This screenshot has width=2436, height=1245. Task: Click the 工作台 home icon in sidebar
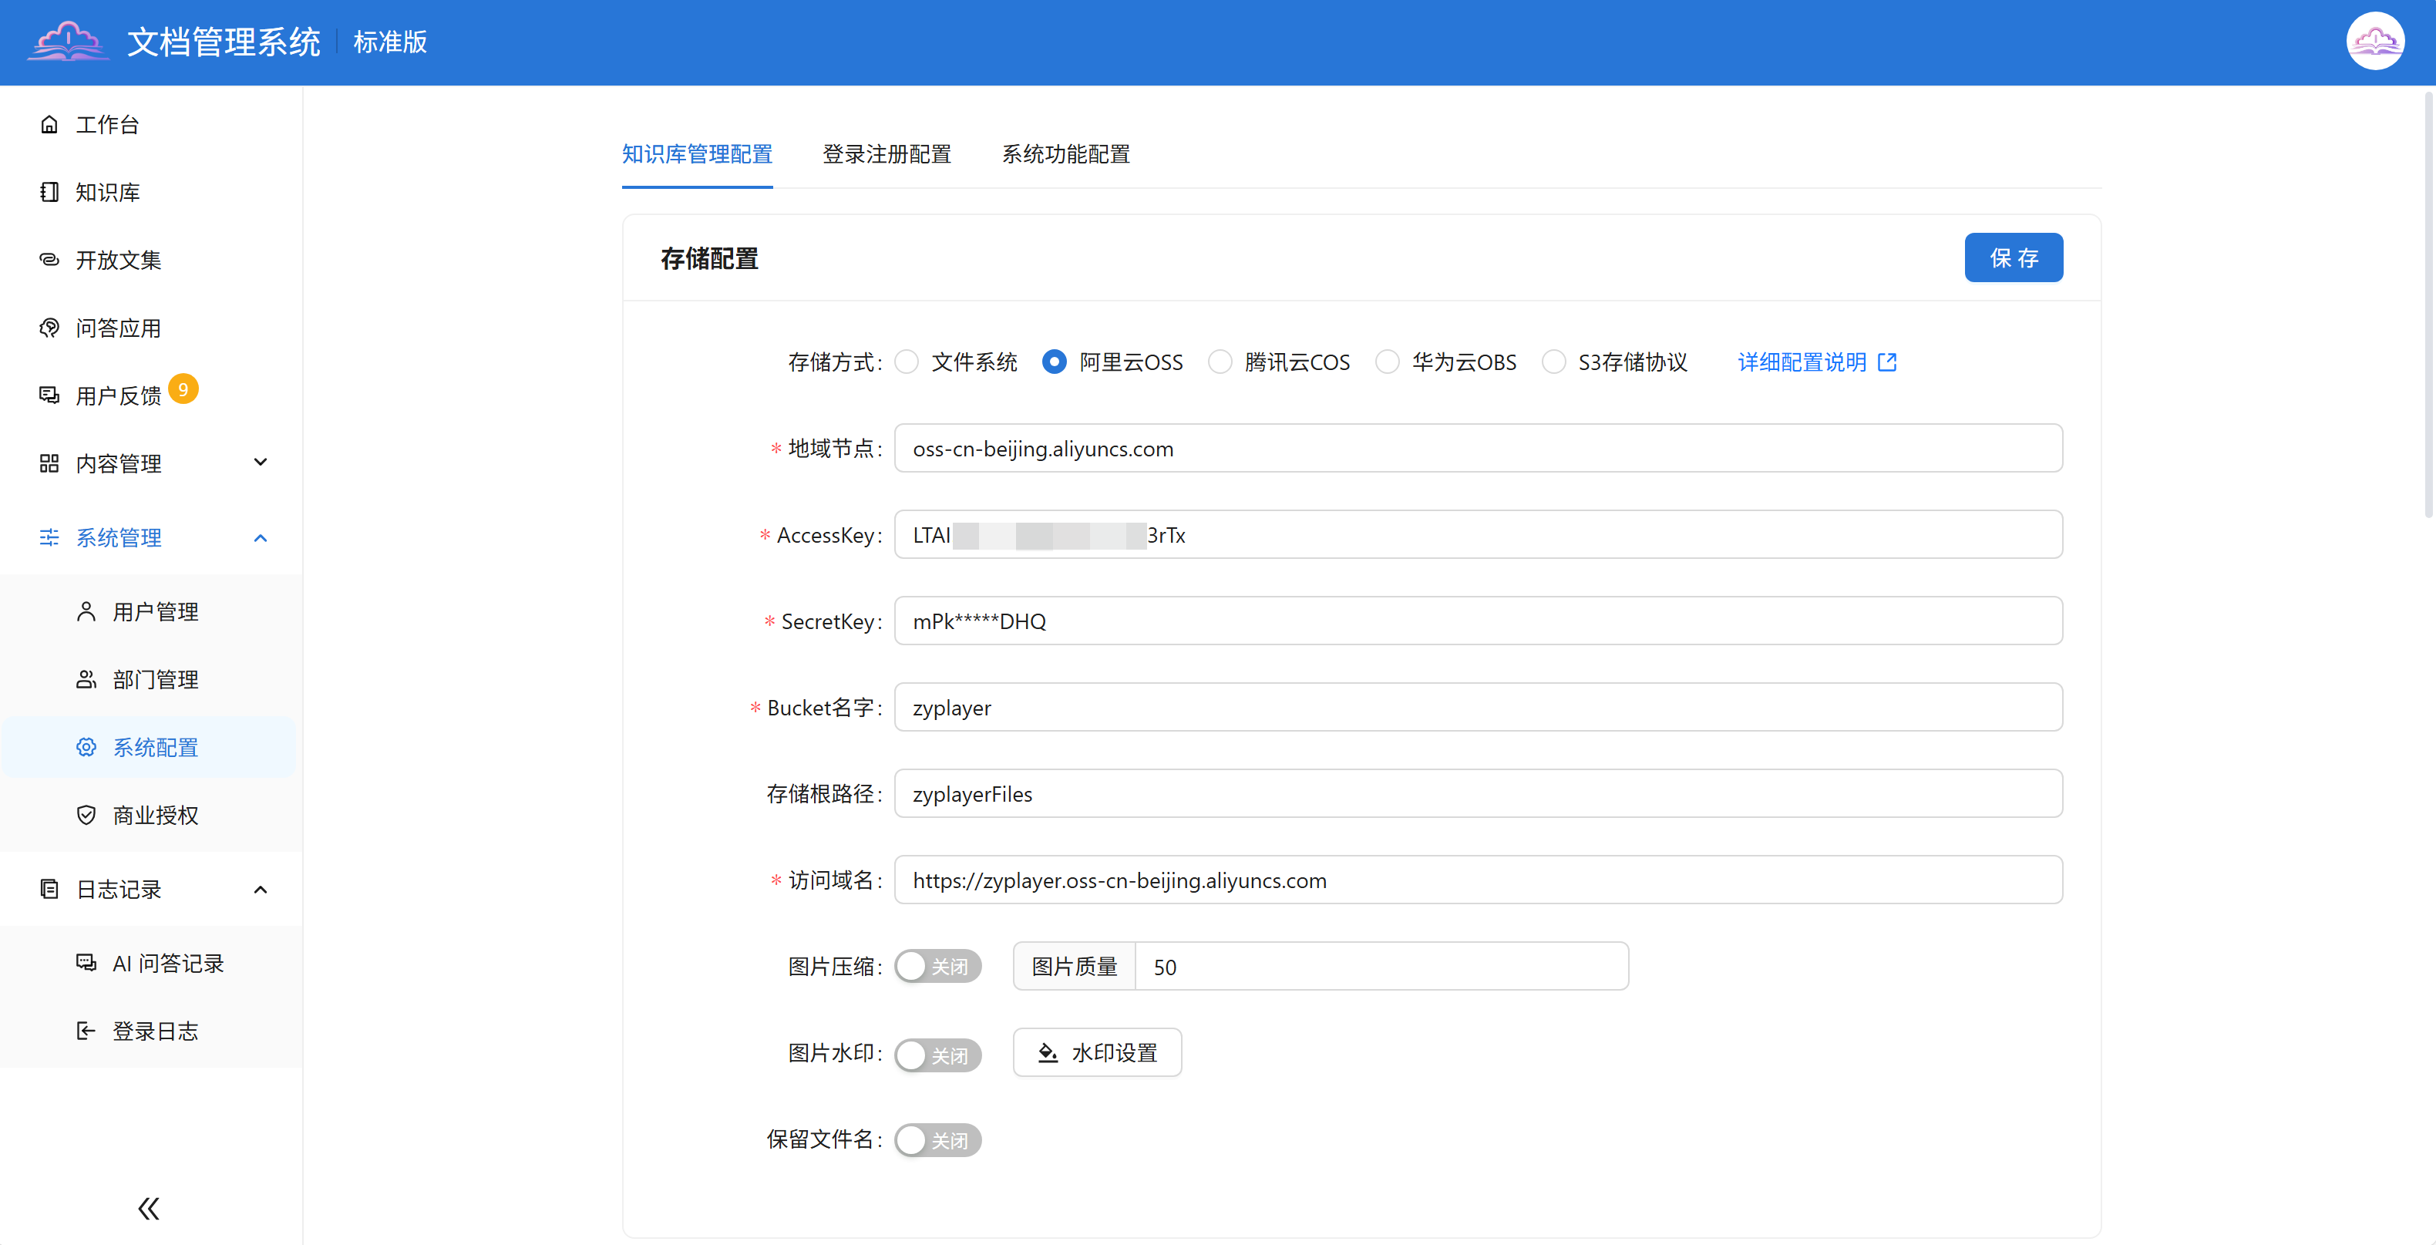[x=49, y=125]
